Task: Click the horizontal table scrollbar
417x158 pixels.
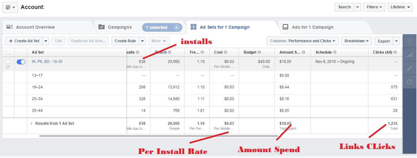Action: click(159, 136)
